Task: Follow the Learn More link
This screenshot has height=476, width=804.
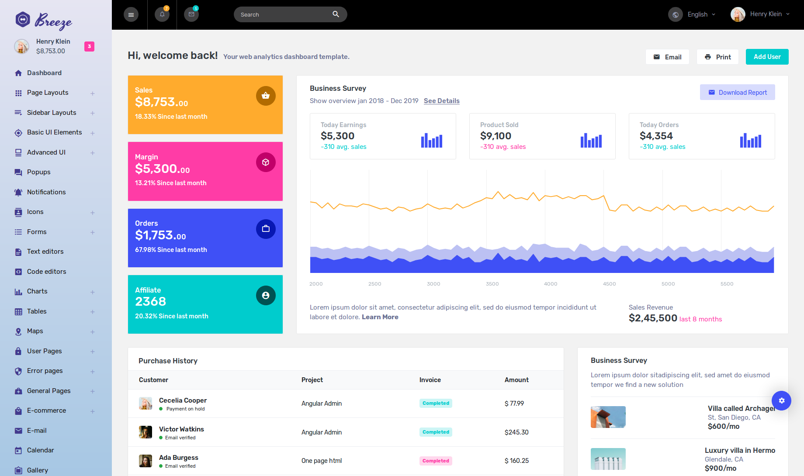Action: (380, 317)
